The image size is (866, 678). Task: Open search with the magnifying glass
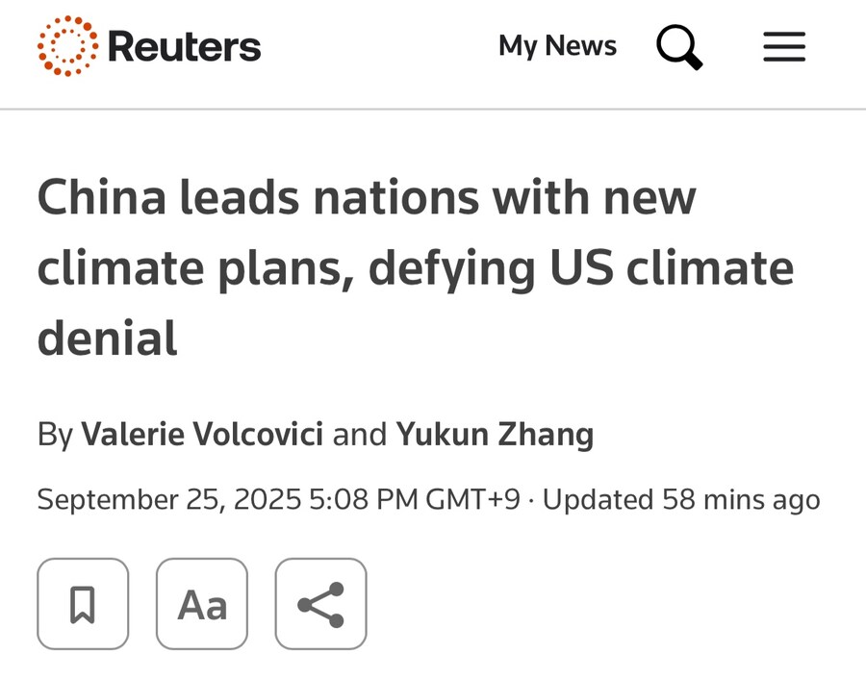pyautogui.click(x=679, y=46)
